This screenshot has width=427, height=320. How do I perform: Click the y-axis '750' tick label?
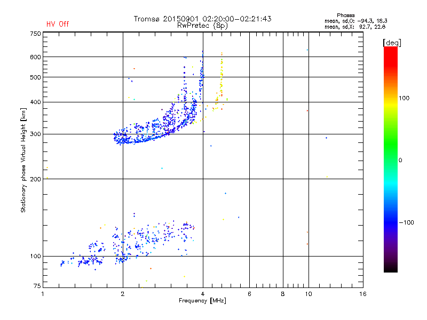pyautogui.click(x=35, y=34)
